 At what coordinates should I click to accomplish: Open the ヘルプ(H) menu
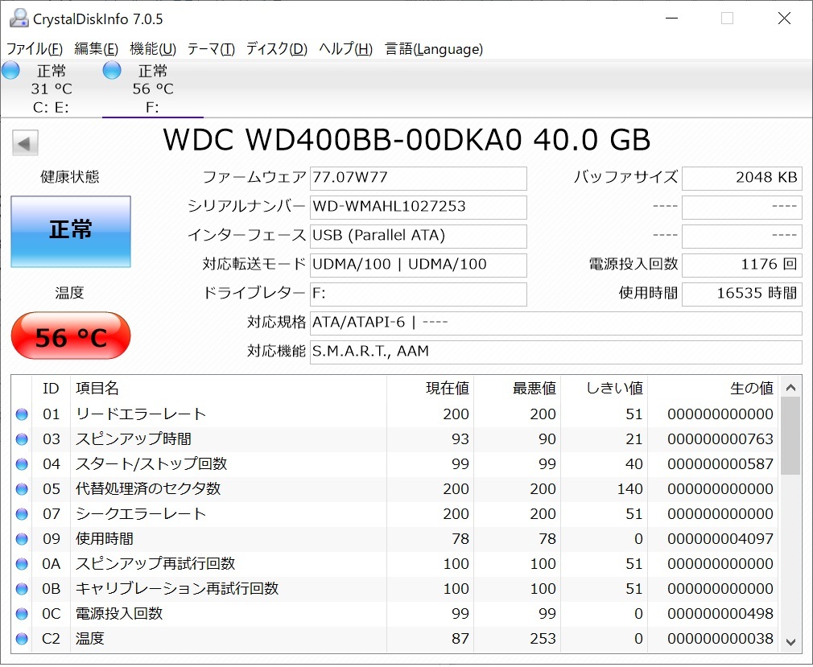click(x=346, y=49)
